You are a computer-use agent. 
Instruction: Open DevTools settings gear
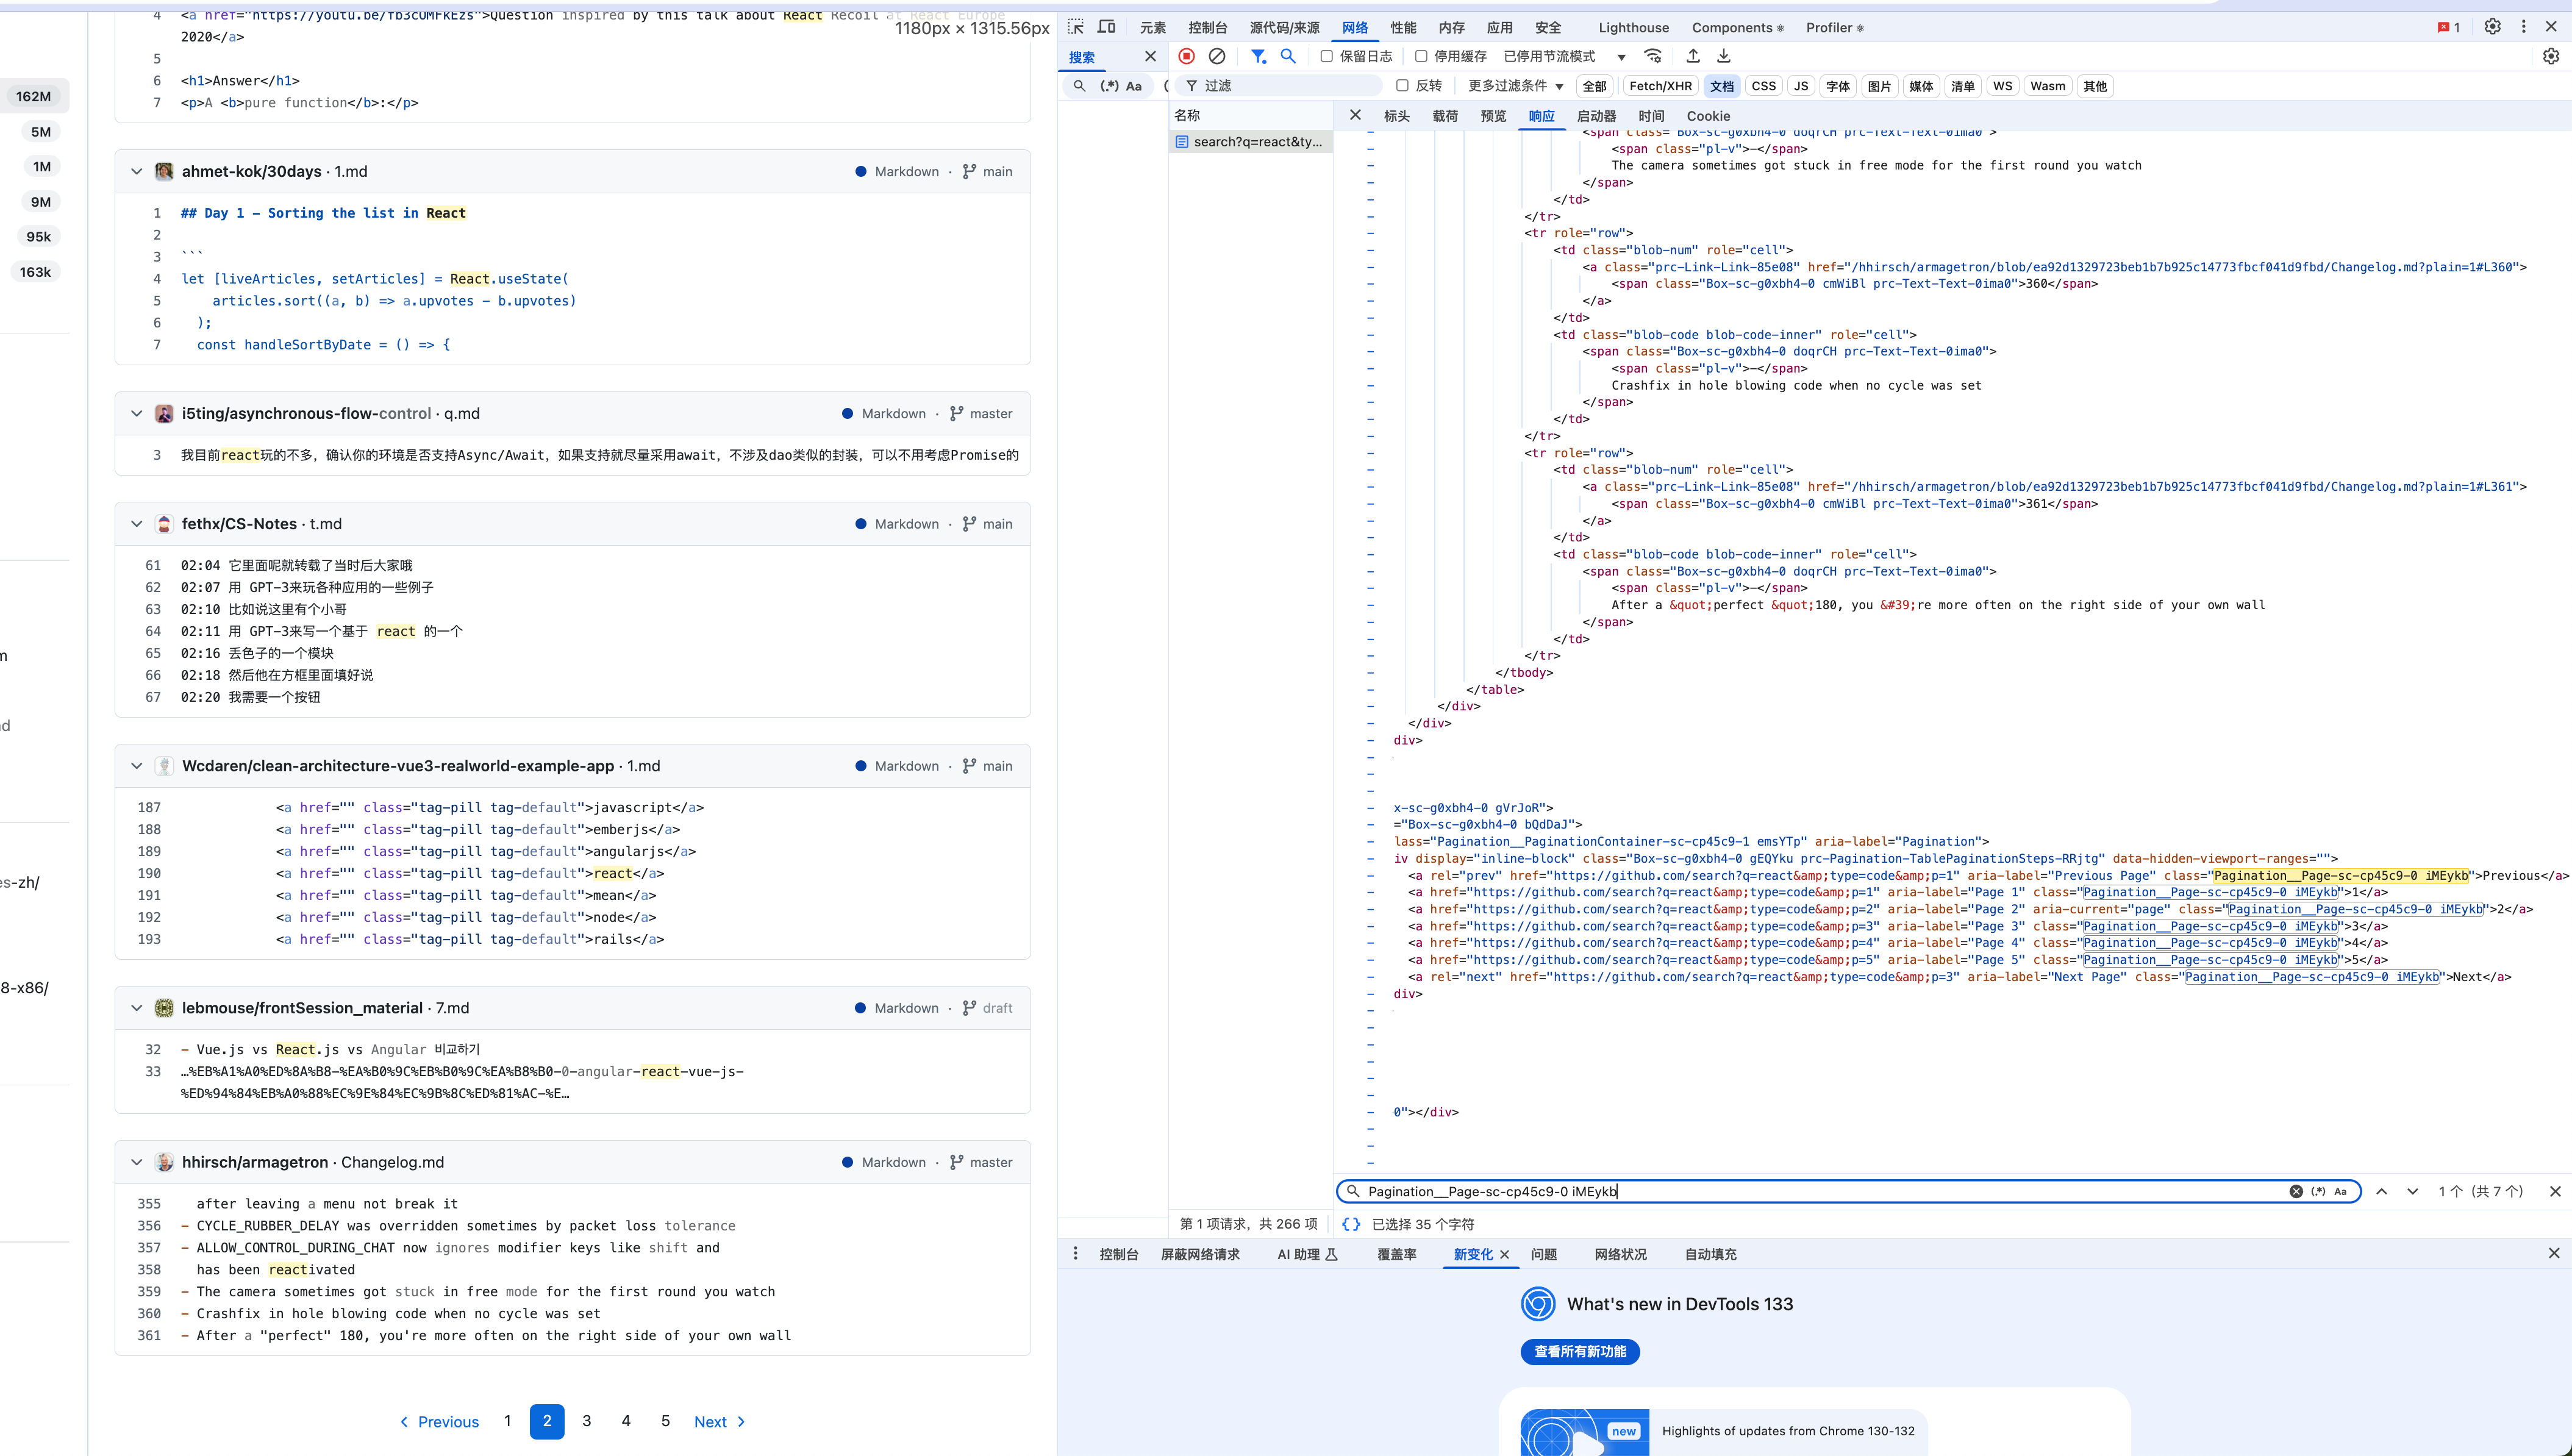[x=2492, y=27]
